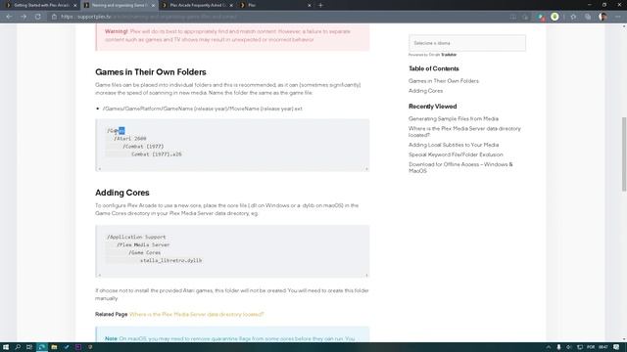
Task: Reload the current page
Action: (x=37, y=17)
